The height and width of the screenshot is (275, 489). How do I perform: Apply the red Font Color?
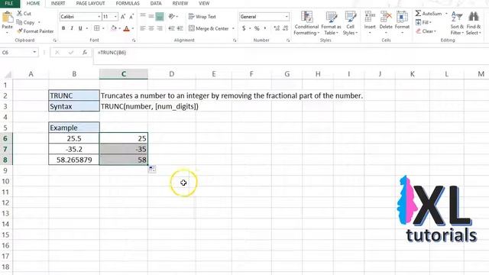click(126, 29)
